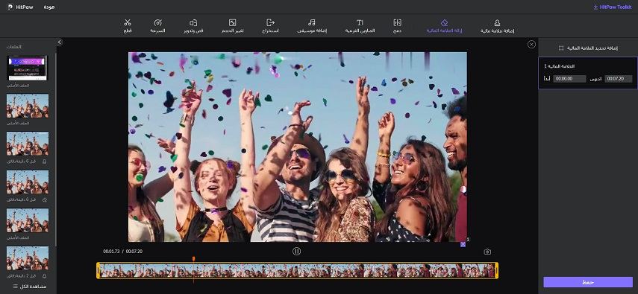638x294 pixels.
Task: Click the HitPaw logo at the top left
Action: pos(19,7)
